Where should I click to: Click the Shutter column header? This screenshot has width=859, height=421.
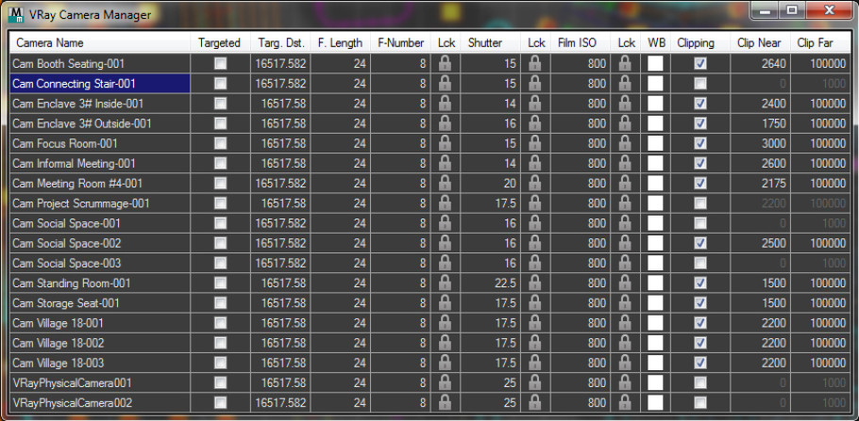490,42
